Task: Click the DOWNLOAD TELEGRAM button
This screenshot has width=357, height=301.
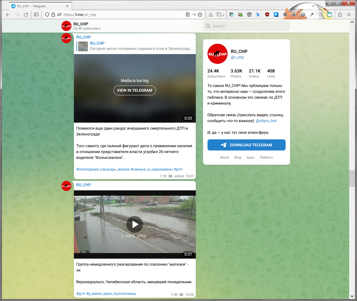Action: point(247,145)
